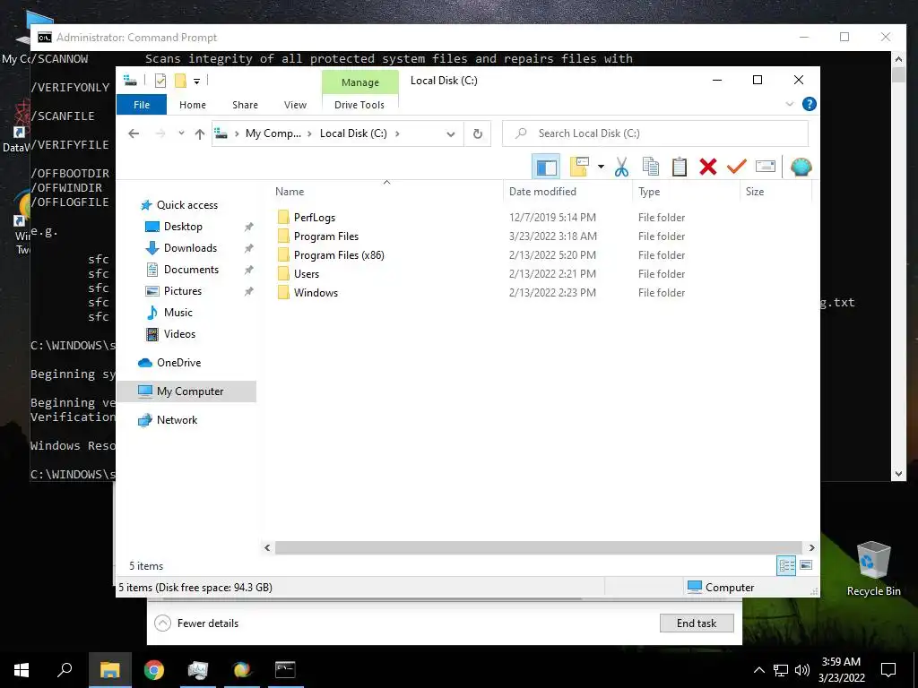Sort by the Type column header
This screenshot has width=918, height=688.
coord(686,192)
